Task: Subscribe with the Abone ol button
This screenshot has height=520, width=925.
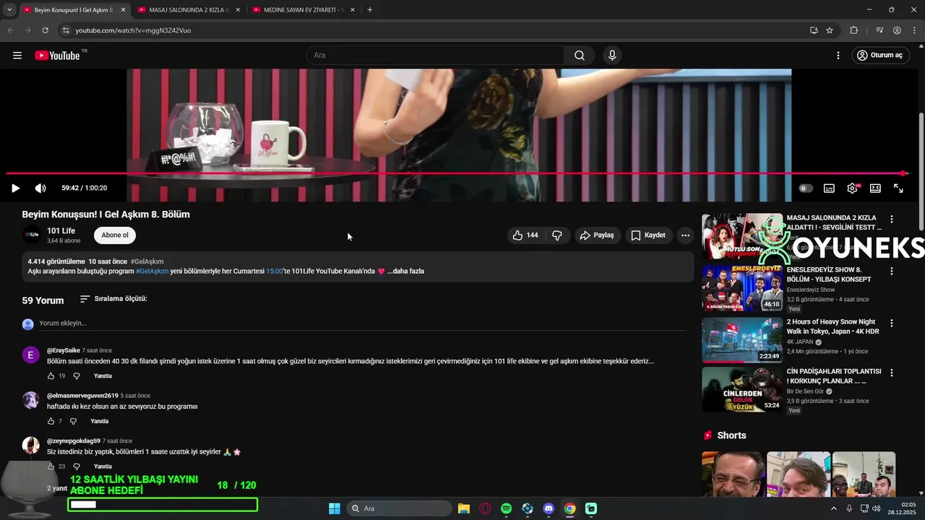Action: [x=115, y=235]
